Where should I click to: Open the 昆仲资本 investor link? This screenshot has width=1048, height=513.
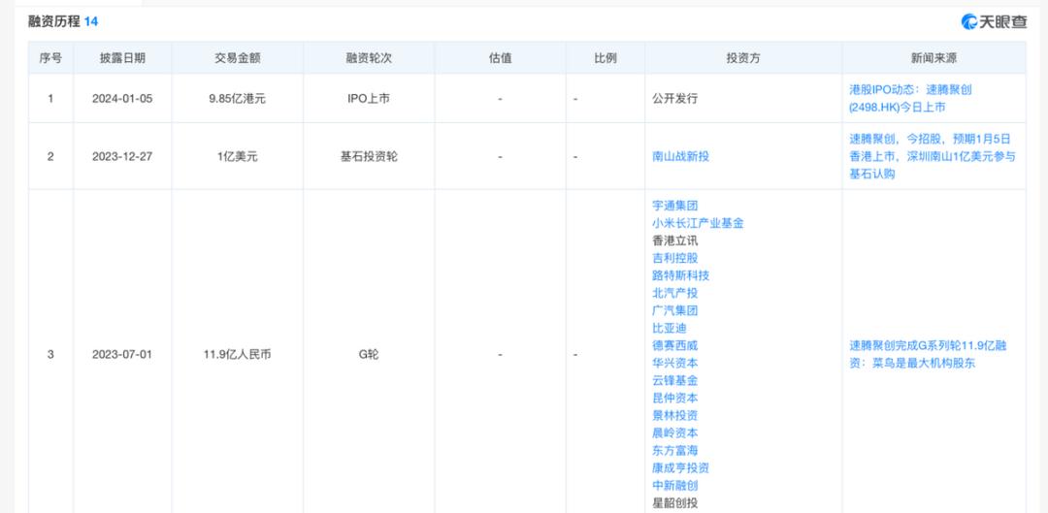[675, 399]
